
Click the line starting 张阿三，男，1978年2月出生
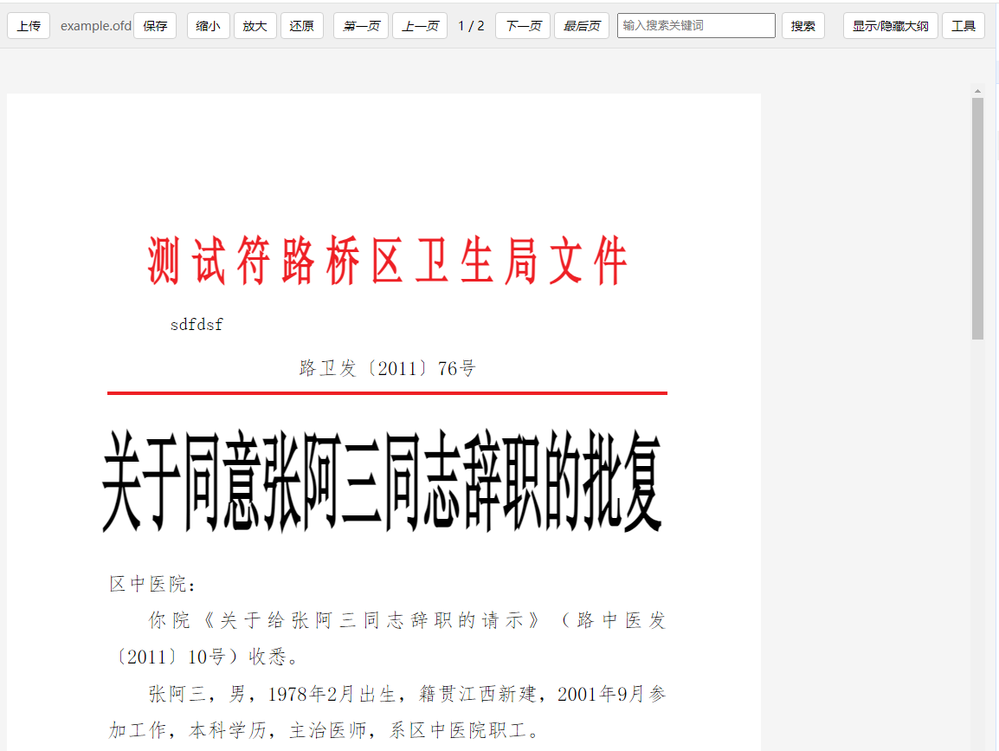click(407, 694)
